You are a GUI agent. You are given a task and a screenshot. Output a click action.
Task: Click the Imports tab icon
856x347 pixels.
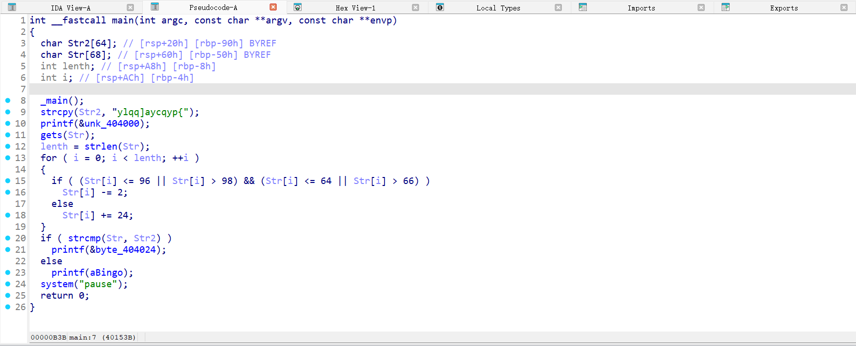click(x=583, y=7)
